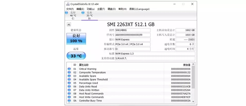Select the Critical Warning attribute row
The width and height of the screenshot is (246, 106).
pyautogui.click(x=129, y=69)
